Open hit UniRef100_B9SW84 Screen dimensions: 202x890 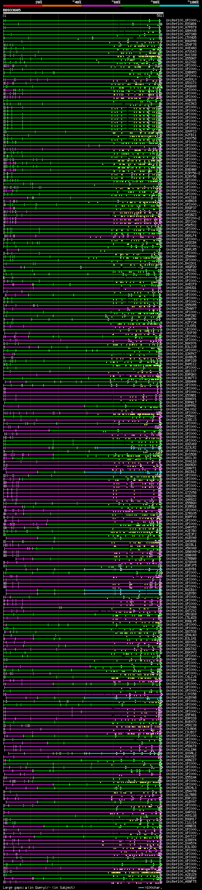(181, 24)
